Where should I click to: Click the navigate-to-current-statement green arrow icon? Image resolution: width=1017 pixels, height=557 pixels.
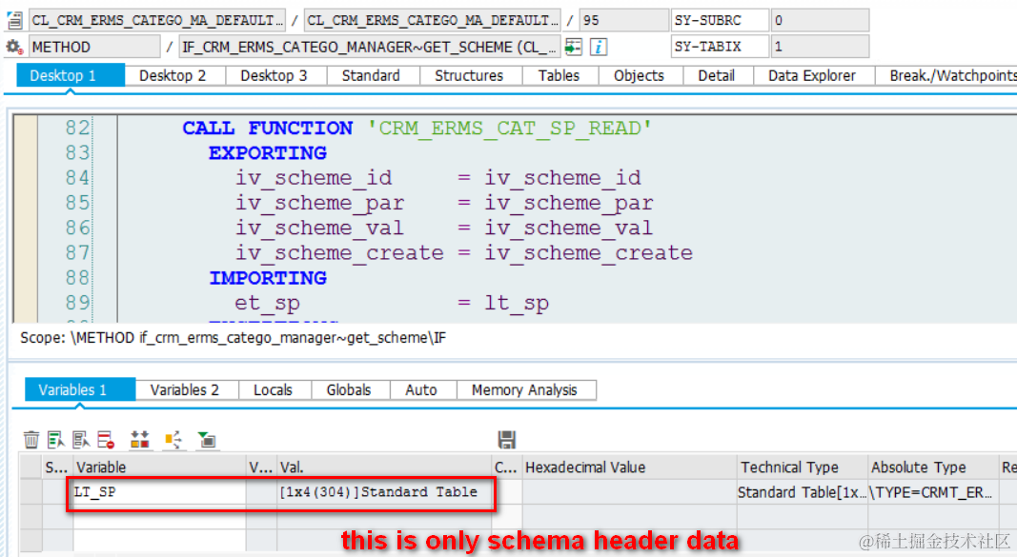[574, 47]
